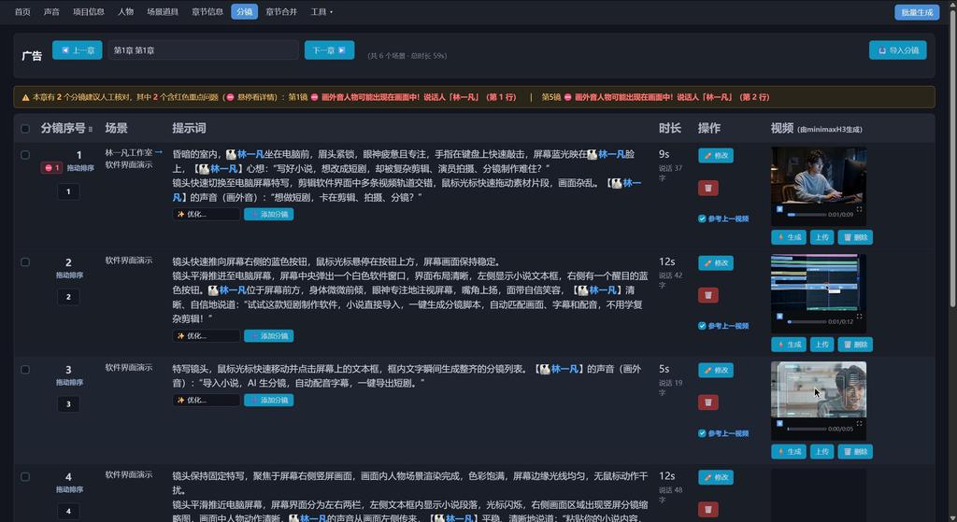Viewport: 957px width, 522px height.
Task: Click 上传 button under row 3 video
Action: pos(822,452)
